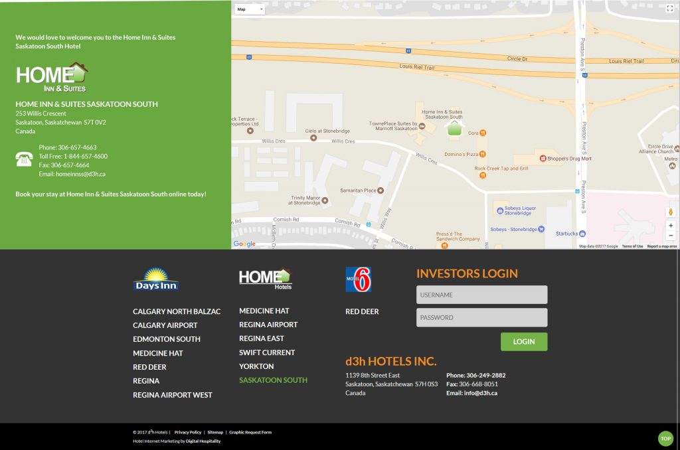This screenshot has width=680, height=450.
Task: Click Report a map error link
Action: (x=662, y=246)
